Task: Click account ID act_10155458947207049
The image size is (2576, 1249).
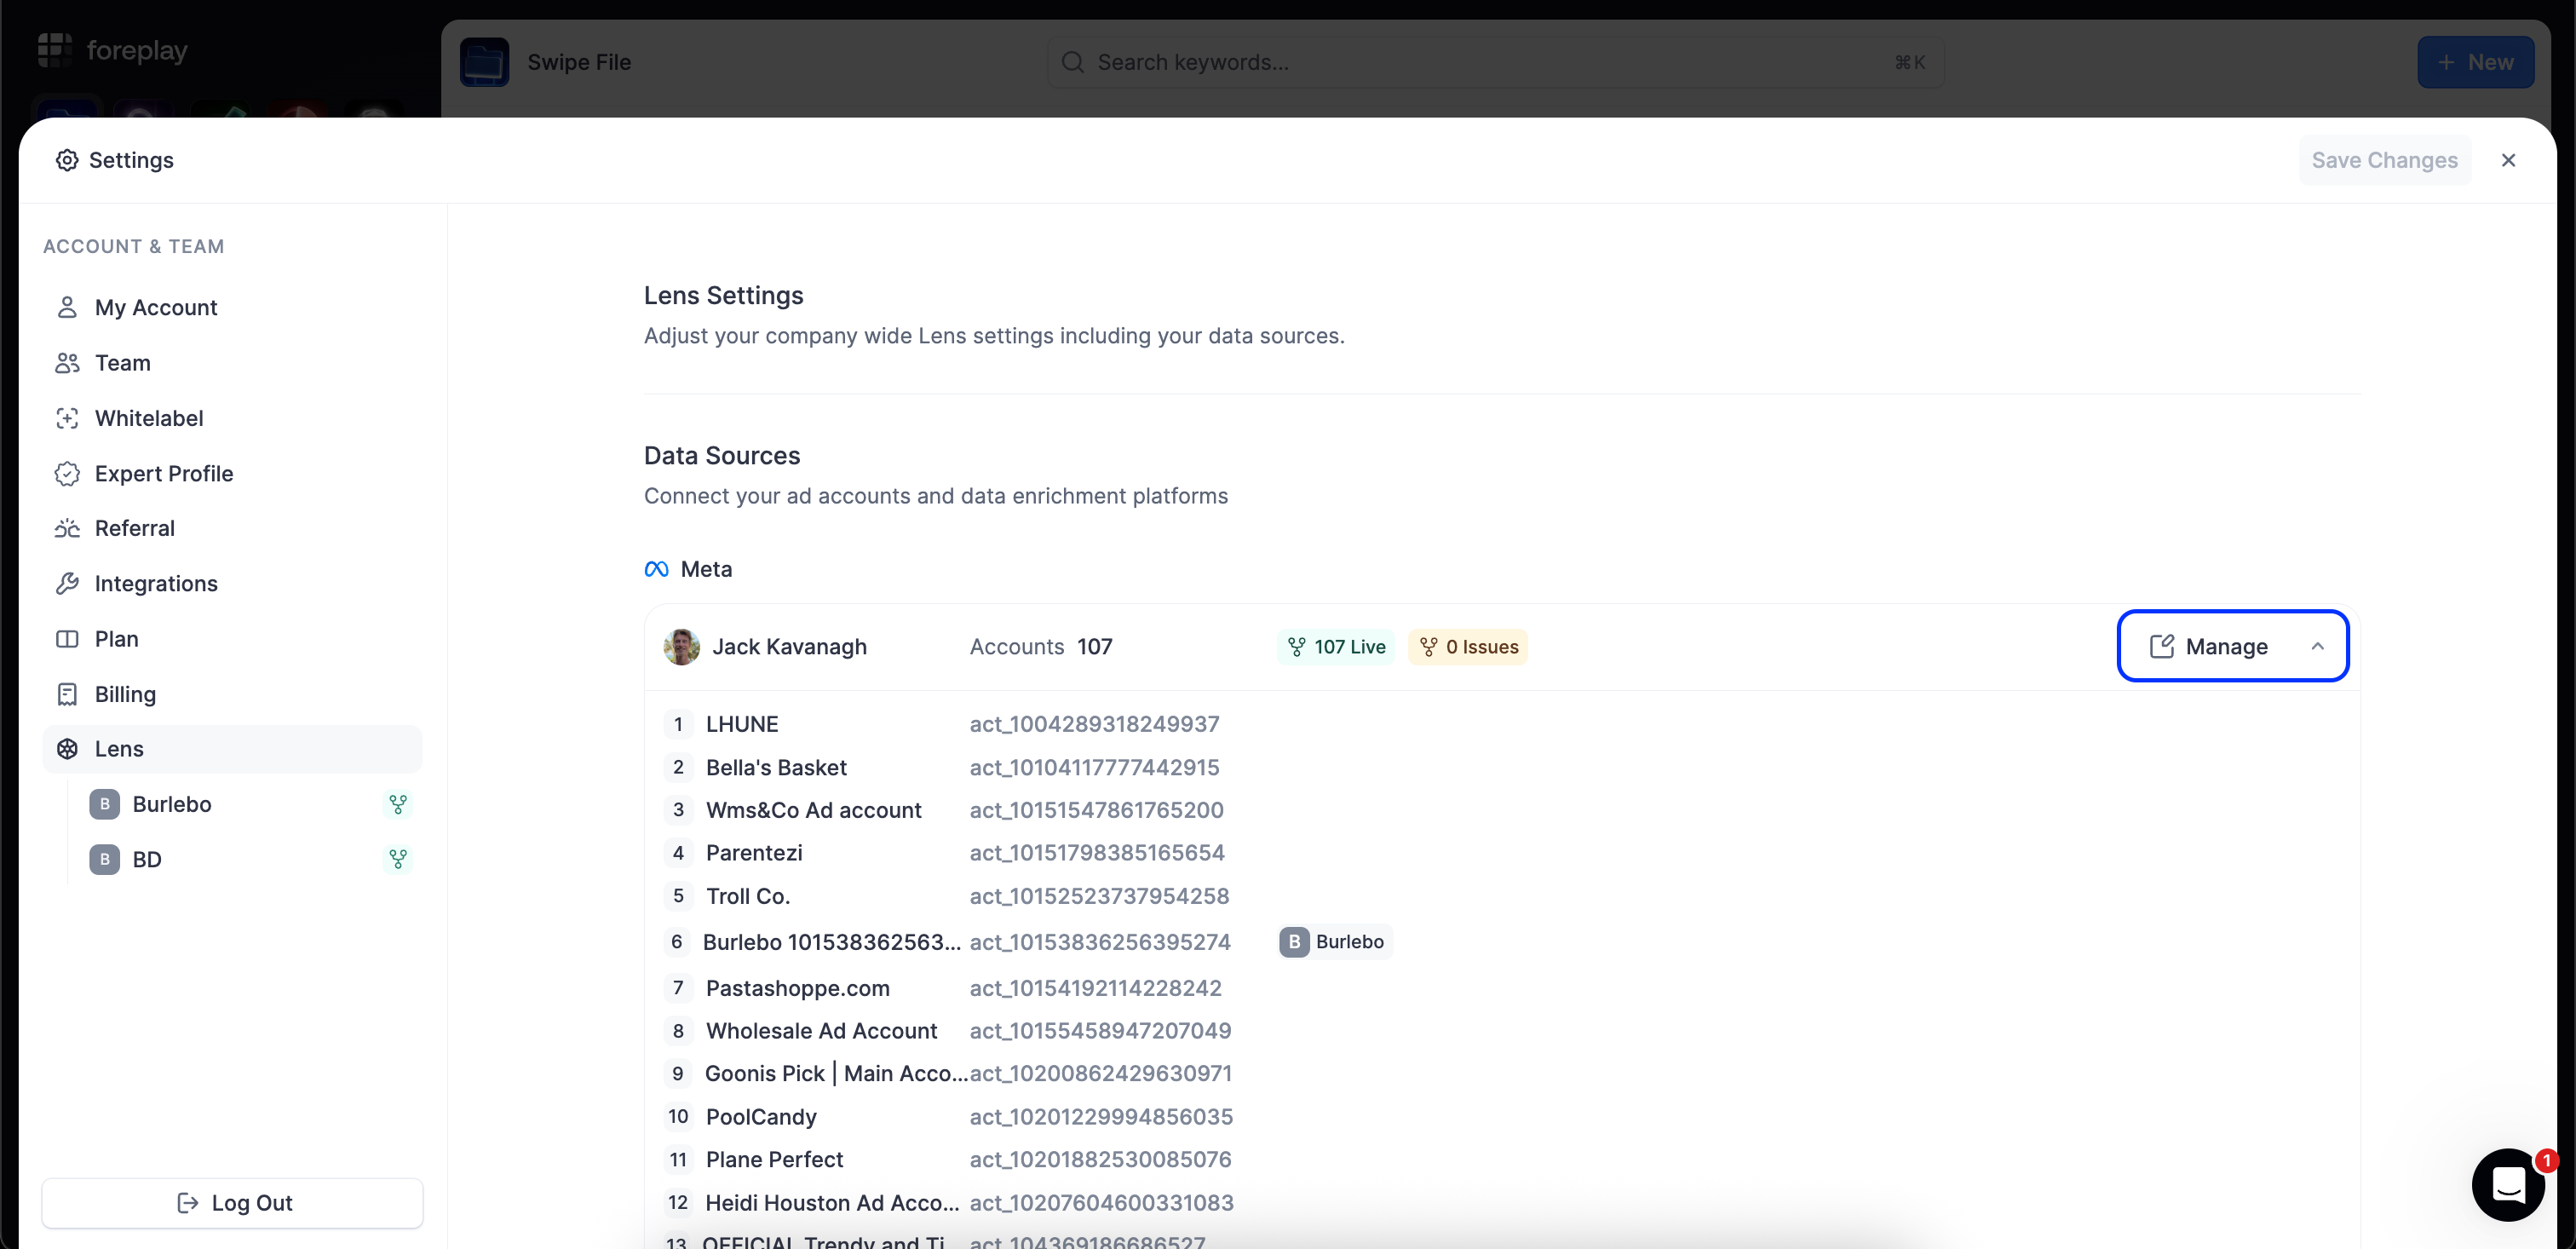Action: pyautogui.click(x=1101, y=1031)
